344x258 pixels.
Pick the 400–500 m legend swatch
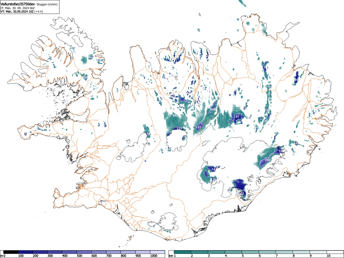coord(70,252)
